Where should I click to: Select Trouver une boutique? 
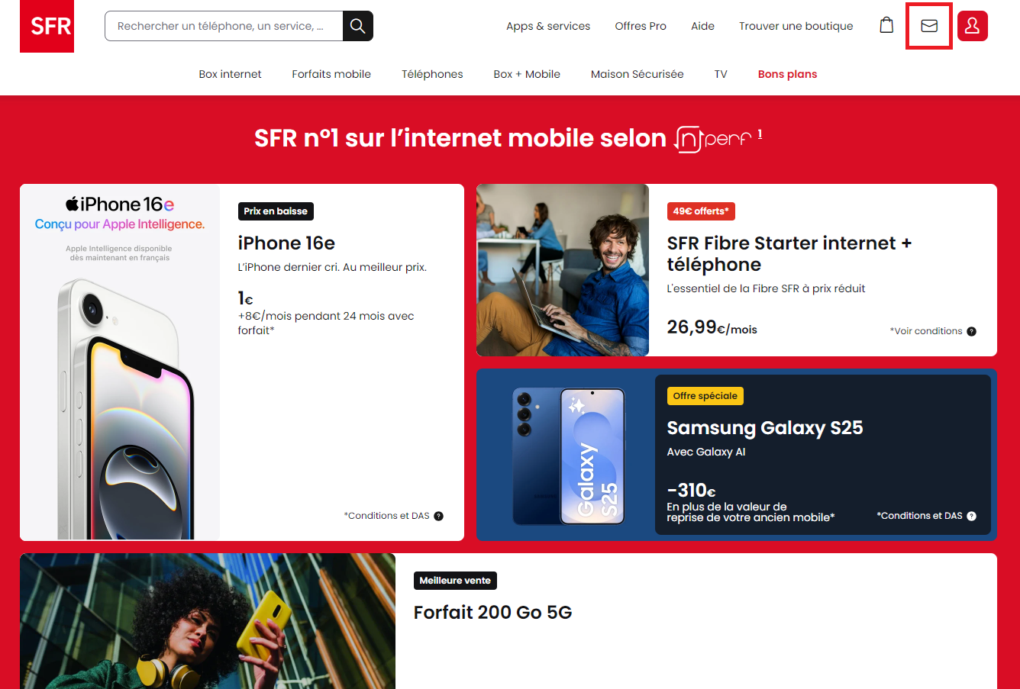click(x=796, y=26)
